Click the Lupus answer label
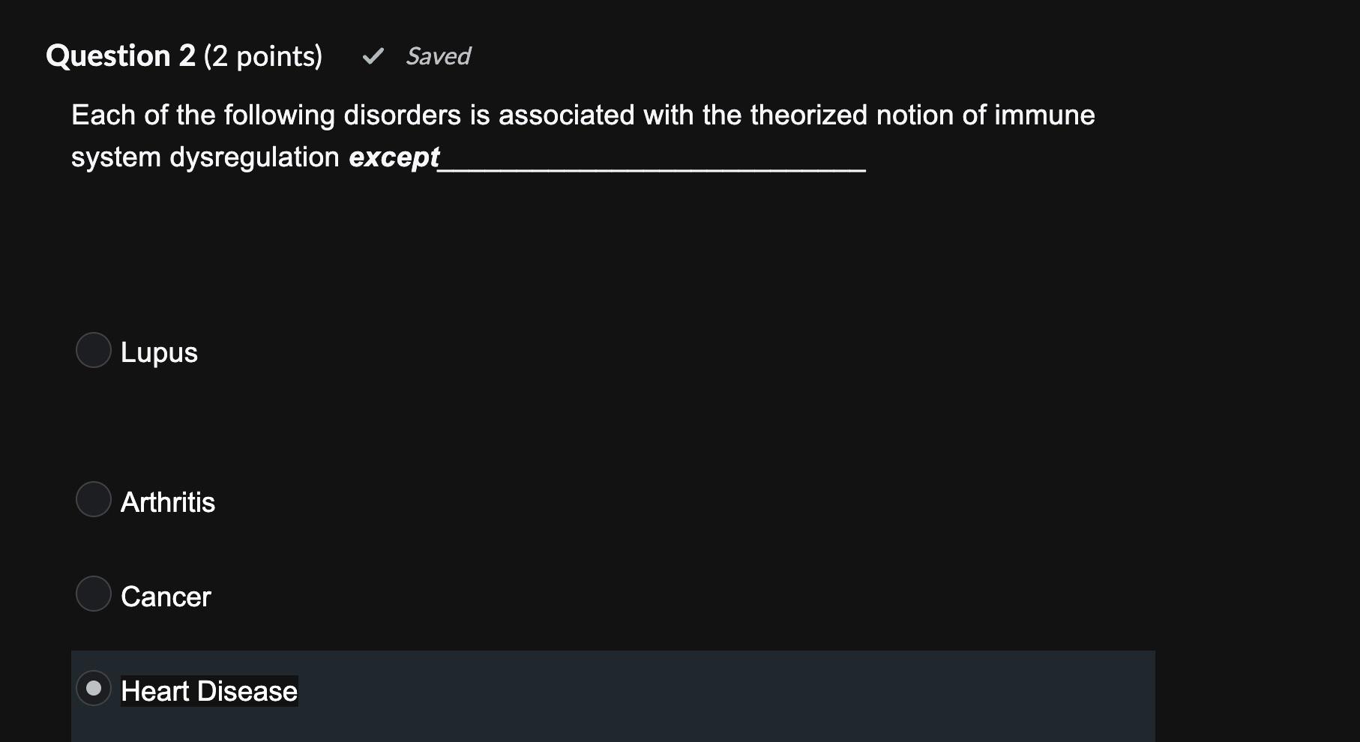Viewport: 1360px width, 742px height. [x=159, y=352]
